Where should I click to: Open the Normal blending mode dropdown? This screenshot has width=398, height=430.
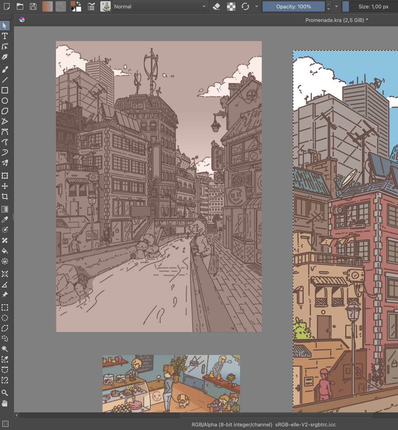click(x=160, y=6)
